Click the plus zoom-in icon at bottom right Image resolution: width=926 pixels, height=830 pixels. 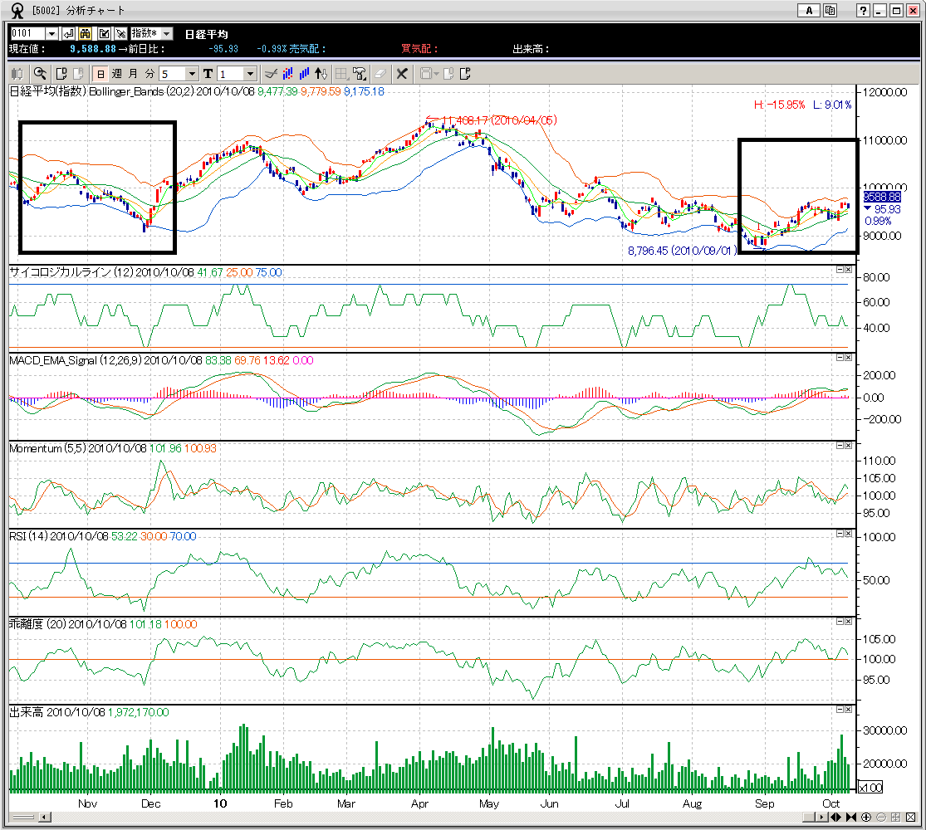[x=866, y=817]
